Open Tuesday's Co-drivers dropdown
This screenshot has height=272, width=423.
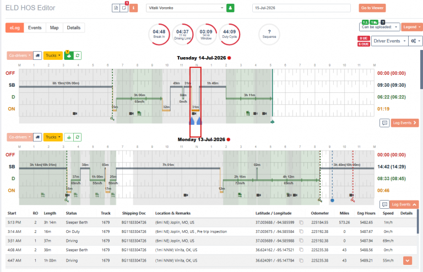[20, 55]
